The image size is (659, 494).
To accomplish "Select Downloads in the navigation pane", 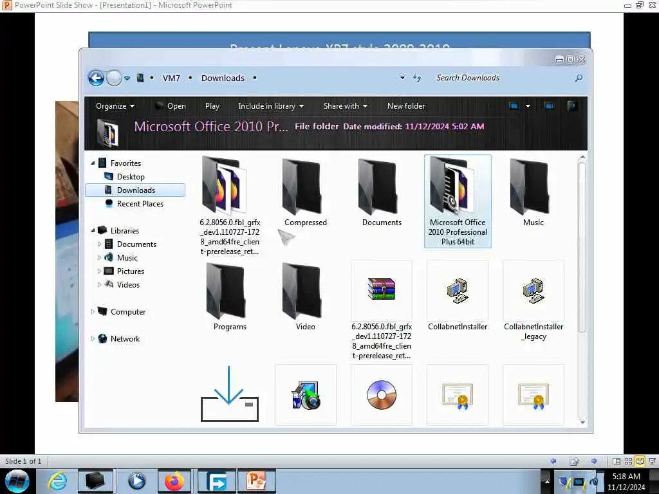I will 135,190.
